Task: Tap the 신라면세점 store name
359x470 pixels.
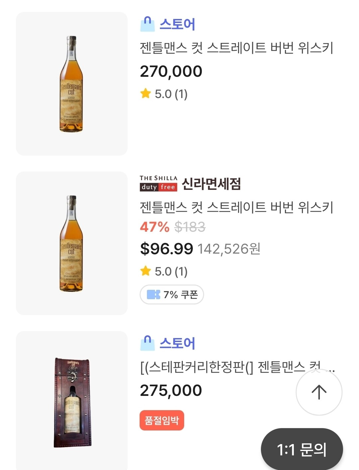Action: pyautogui.click(x=211, y=183)
